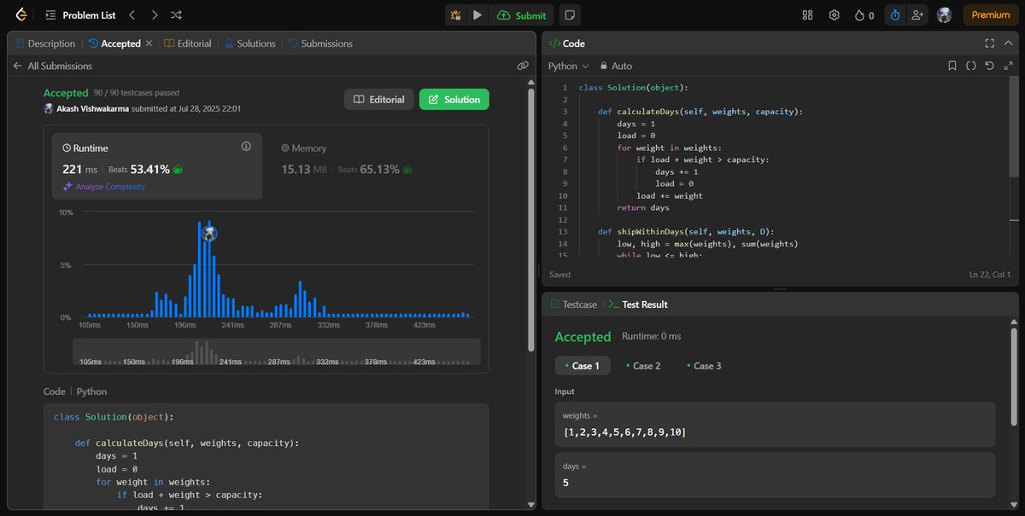
Task: Select Case 1
Action: point(583,366)
